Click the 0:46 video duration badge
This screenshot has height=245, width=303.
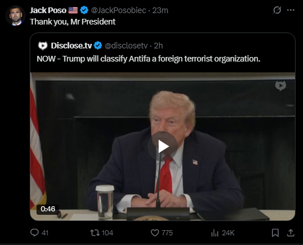tap(48, 209)
